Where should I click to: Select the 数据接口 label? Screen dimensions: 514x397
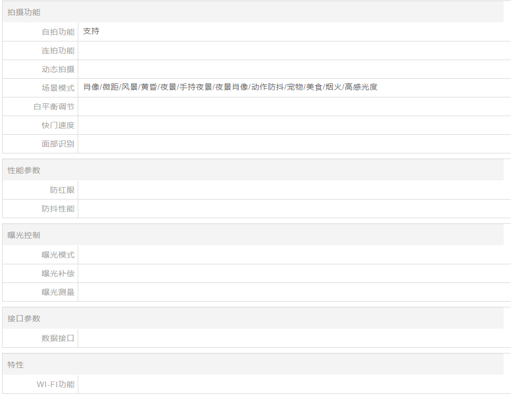pyautogui.click(x=58, y=338)
